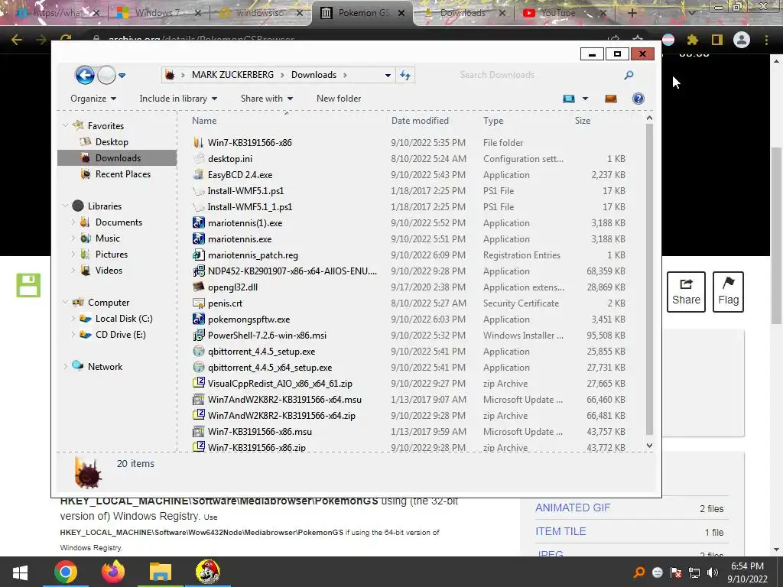Open a new browser tab
Viewport: 783px width, 587px height.
coord(632,13)
